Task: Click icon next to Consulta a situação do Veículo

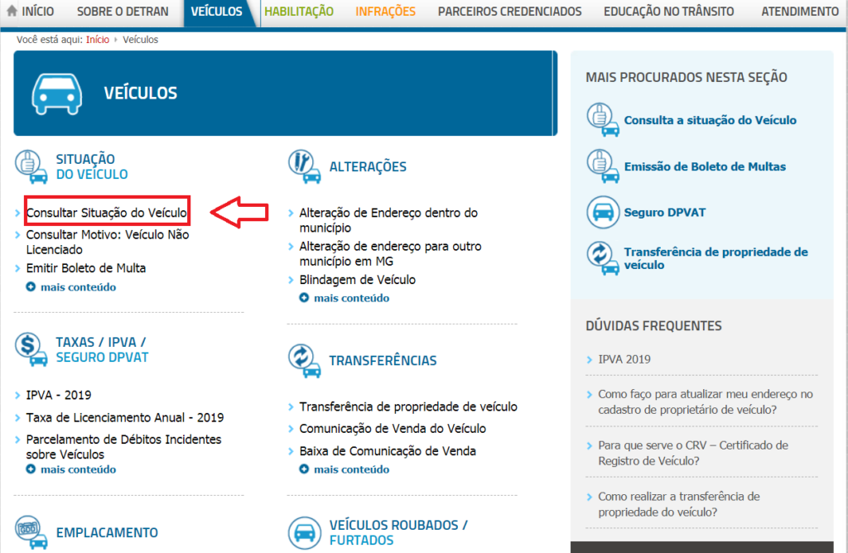Action: [x=603, y=120]
